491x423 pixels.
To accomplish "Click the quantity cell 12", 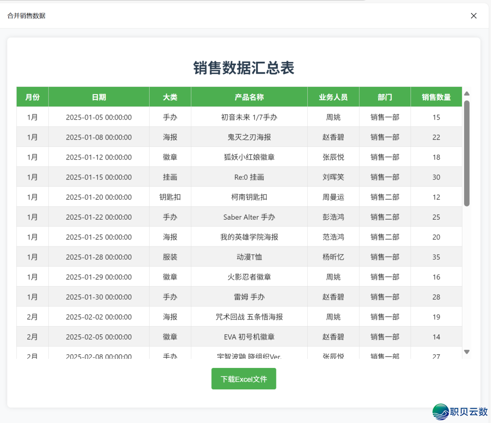I will [x=436, y=197].
